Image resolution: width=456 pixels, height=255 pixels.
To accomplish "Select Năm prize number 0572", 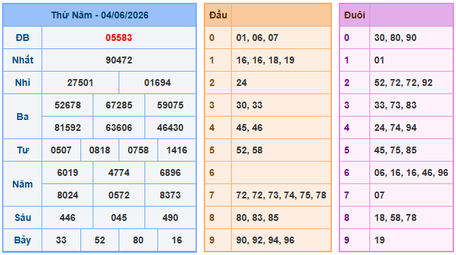I will click(x=119, y=195).
